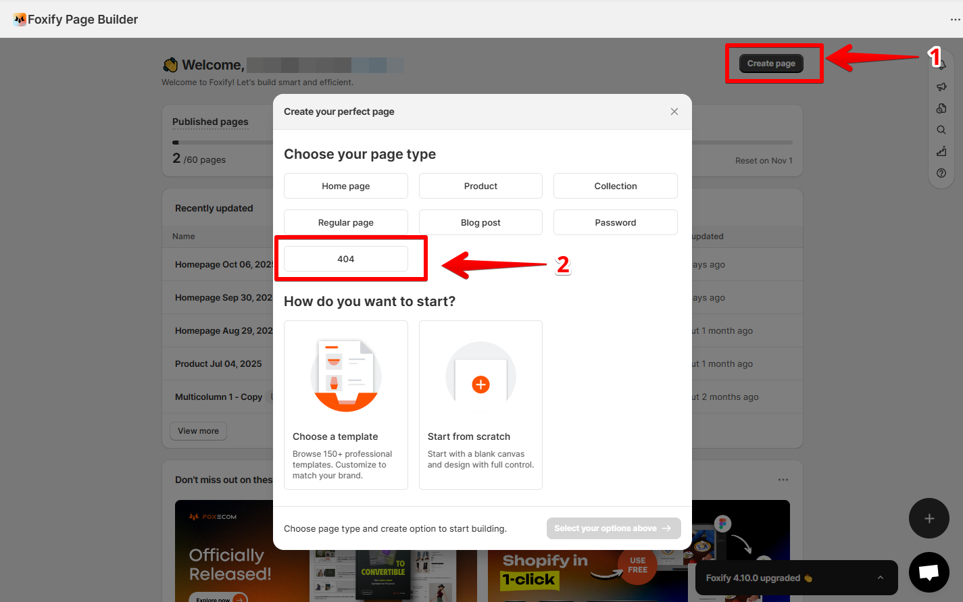The image size is (963, 602).
Task: Select the Product page type
Action: [480, 186]
